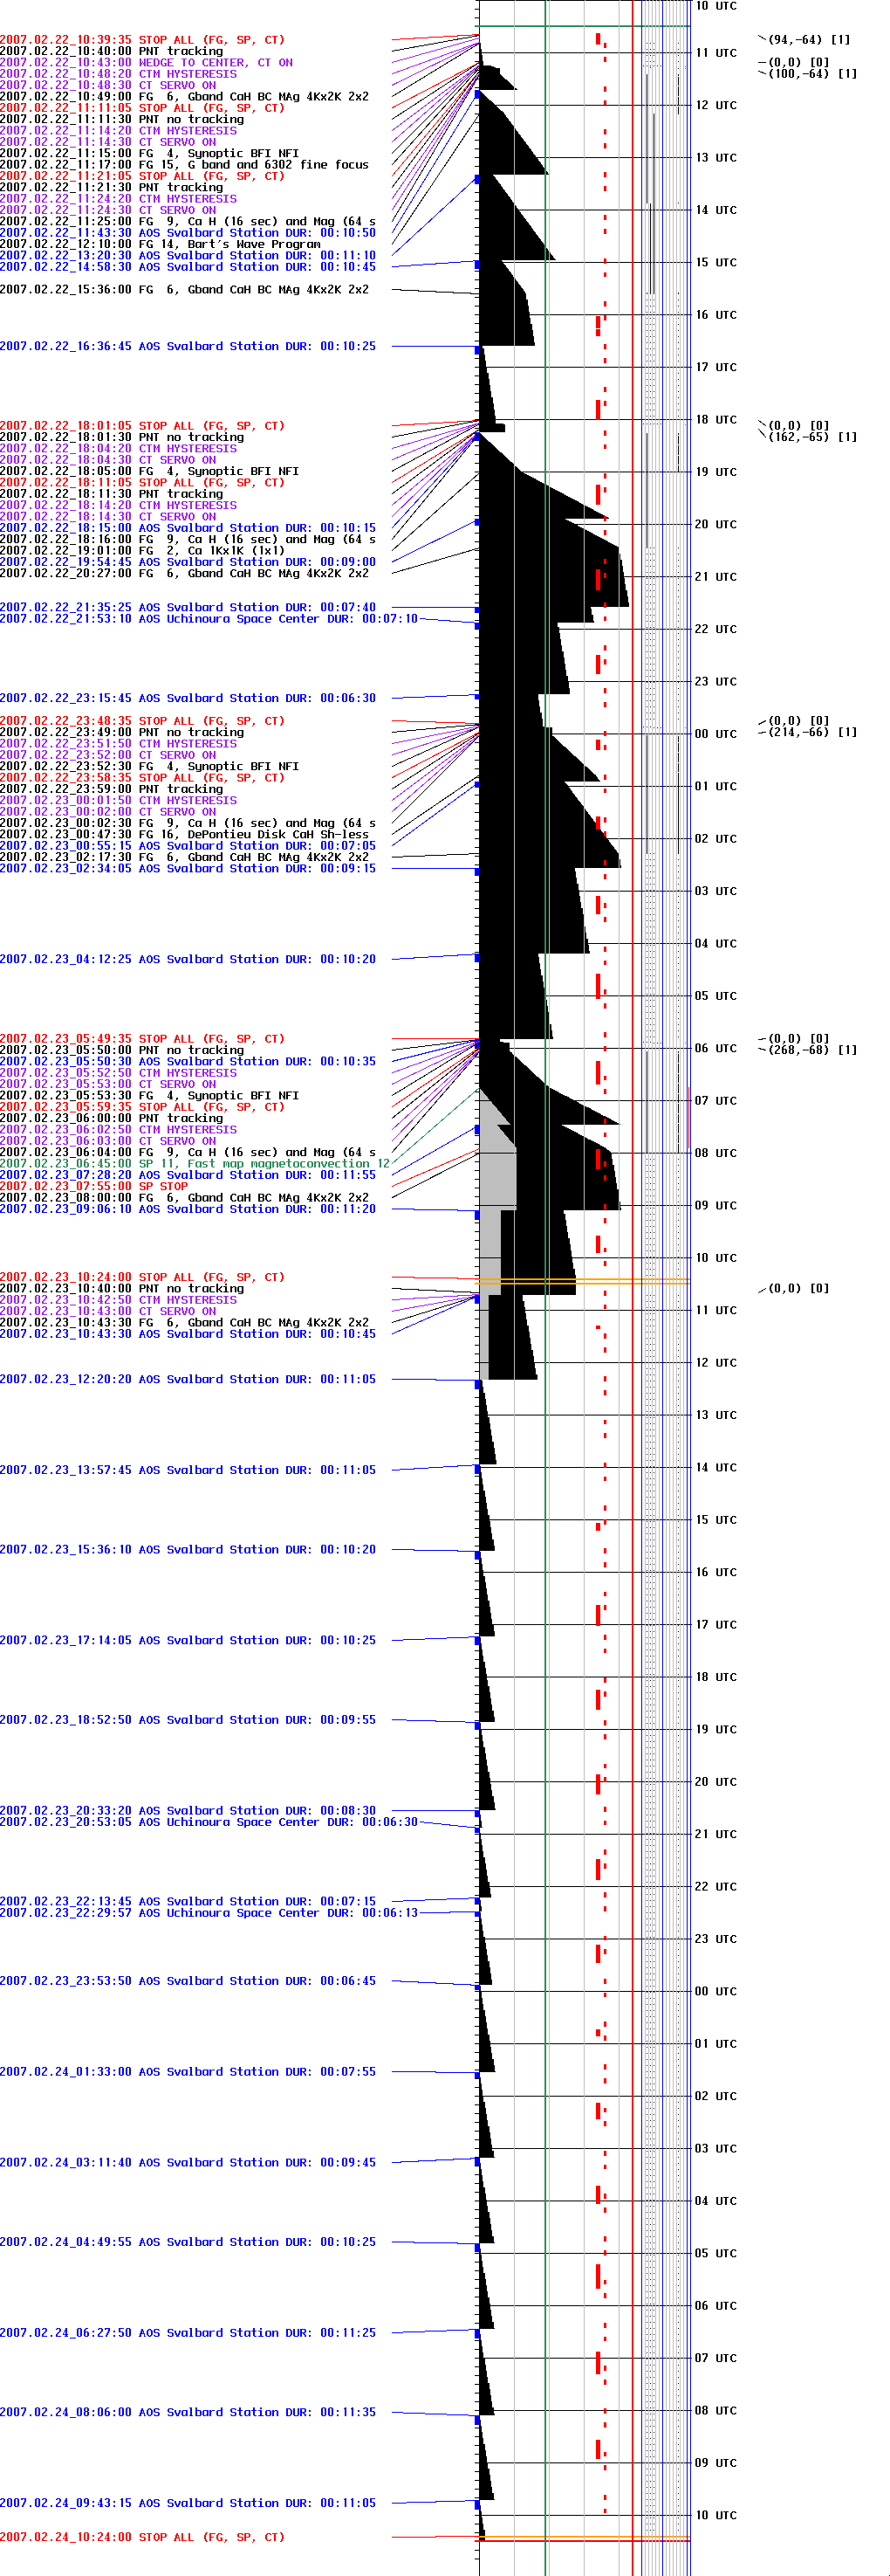The height and width of the screenshot is (2576, 890).
Task: Select the WEDGE TO CENTER, CT ON event
Action: click(146, 63)
